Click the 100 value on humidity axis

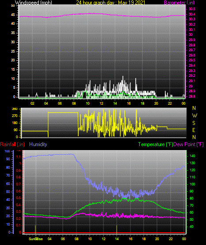[8, 151]
